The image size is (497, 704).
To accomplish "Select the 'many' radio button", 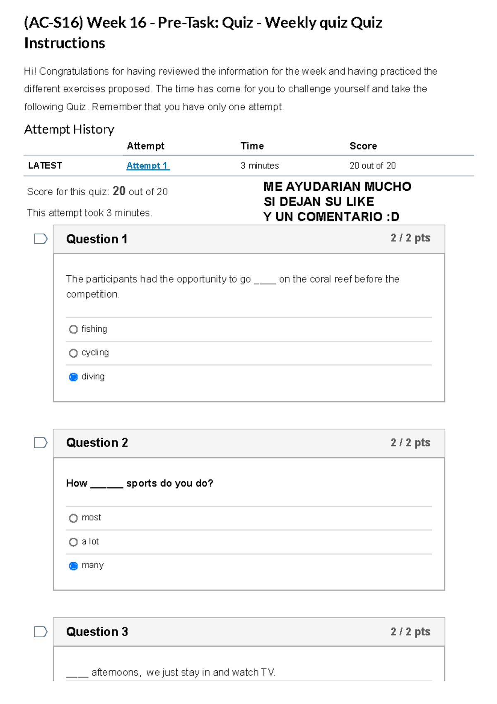I will [x=73, y=566].
